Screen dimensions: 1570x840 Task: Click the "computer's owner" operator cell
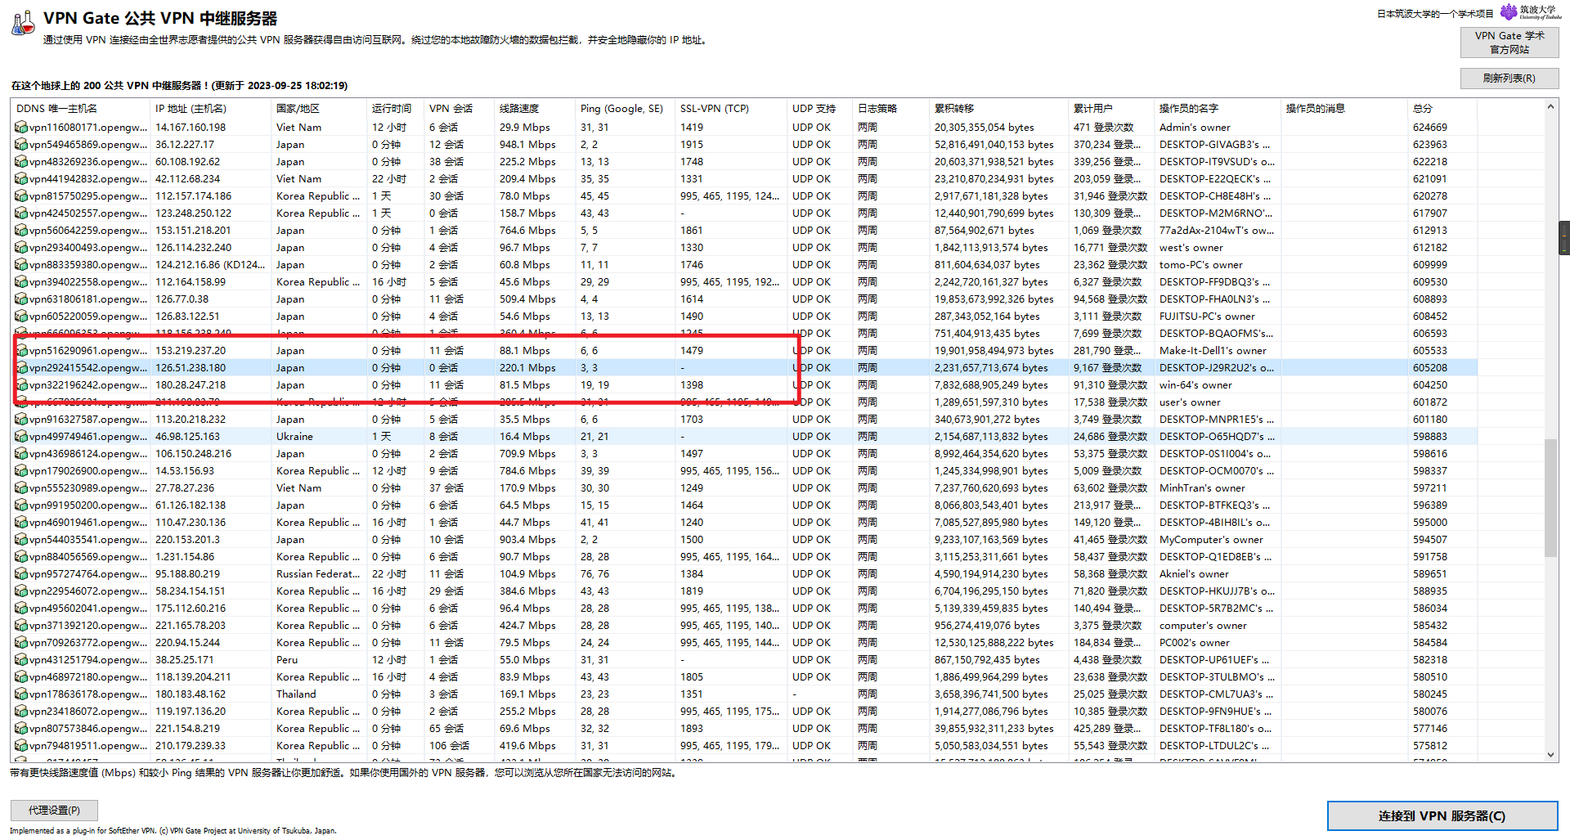[1203, 626]
